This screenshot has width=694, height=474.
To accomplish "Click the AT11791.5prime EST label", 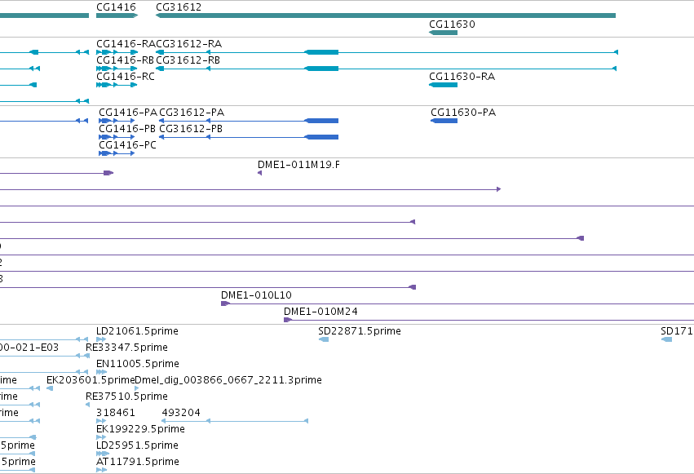I will click(x=138, y=462).
